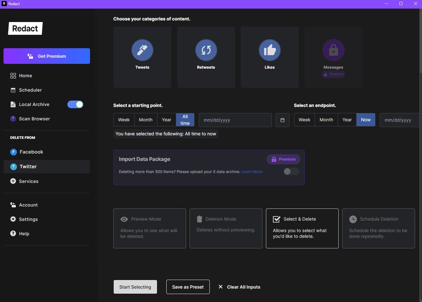Select Facebook under Delete From
This screenshot has width=422, height=302.
pyautogui.click(x=47, y=152)
